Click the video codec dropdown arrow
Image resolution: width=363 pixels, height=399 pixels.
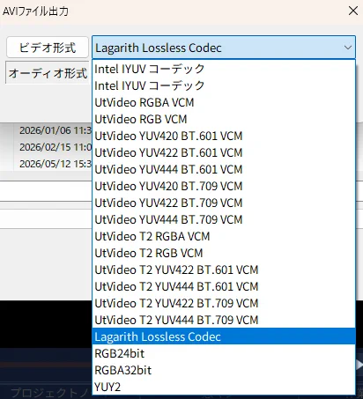click(348, 48)
